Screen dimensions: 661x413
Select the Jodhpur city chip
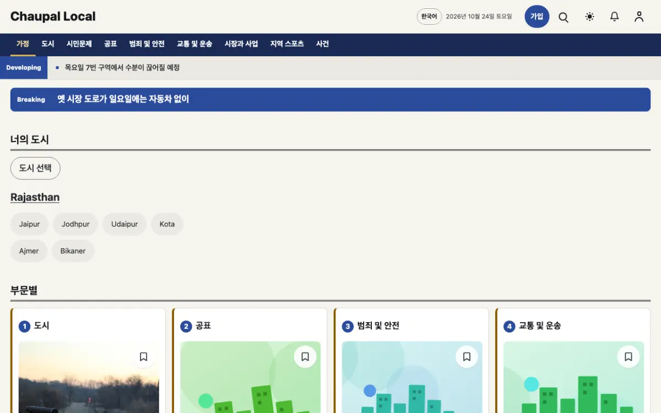(x=75, y=224)
